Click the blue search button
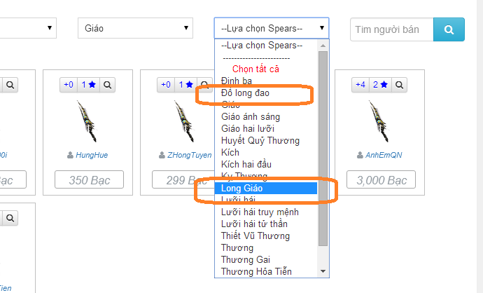The width and height of the screenshot is (483, 293). coord(449,29)
